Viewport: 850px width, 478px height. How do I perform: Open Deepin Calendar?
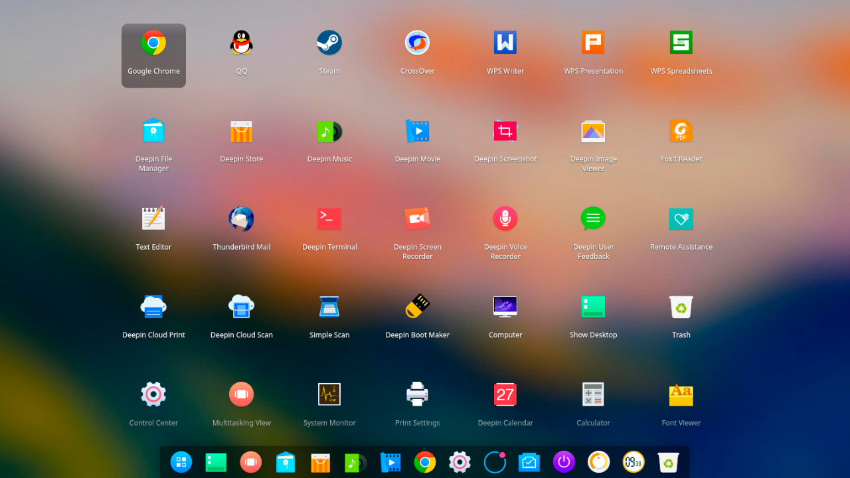505,394
